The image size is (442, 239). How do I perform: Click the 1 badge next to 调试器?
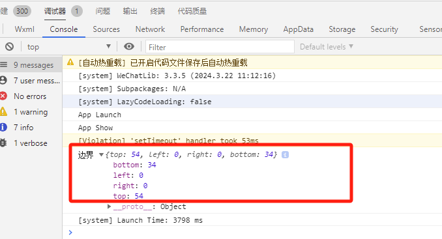pos(77,11)
